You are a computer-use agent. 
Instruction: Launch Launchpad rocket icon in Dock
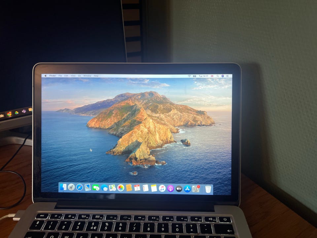tap(71, 187)
